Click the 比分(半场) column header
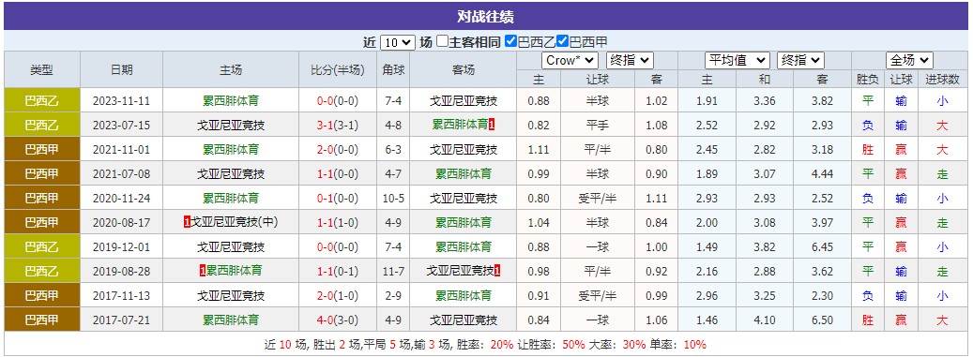Viewport: 973px width, 357px height. pos(338,69)
